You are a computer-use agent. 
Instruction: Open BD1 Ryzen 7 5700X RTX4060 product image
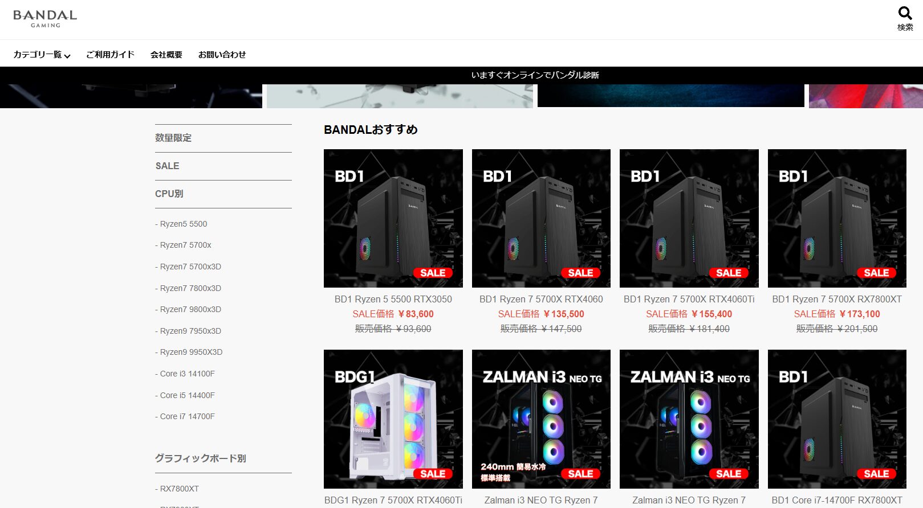click(541, 219)
